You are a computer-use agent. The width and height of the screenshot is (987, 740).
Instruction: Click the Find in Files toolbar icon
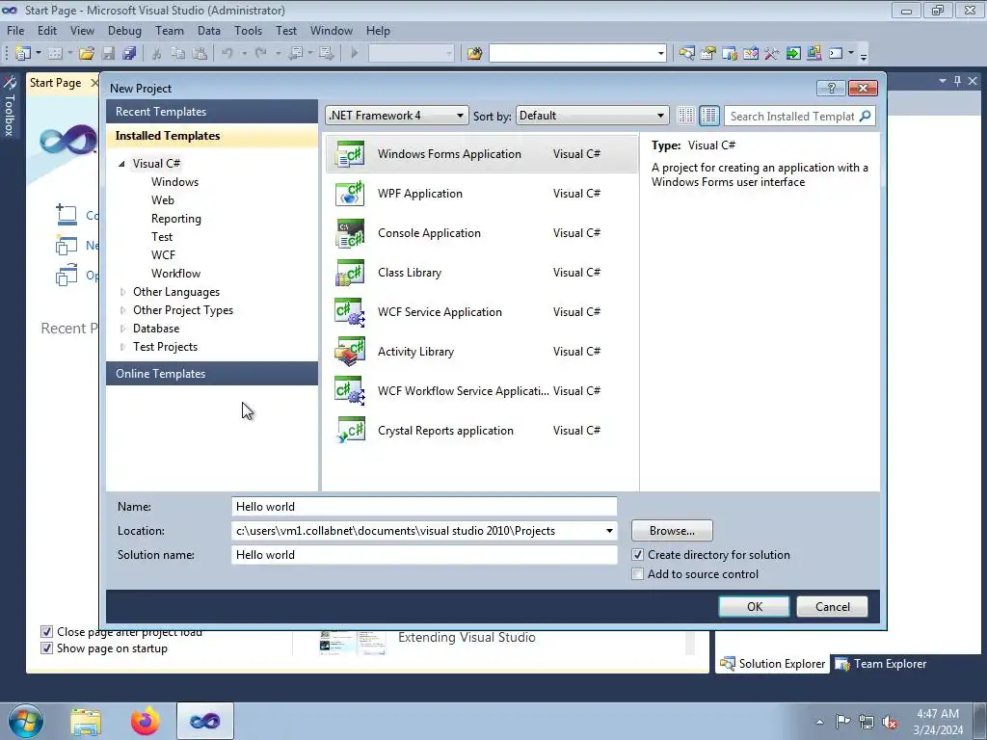coord(474,54)
